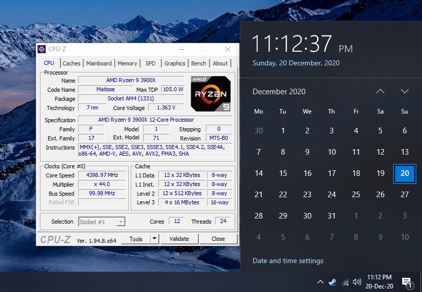The width and height of the screenshot is (422, 292).
Task: Open the network Wi-Fi tray icon
Action: coord(345,282)
